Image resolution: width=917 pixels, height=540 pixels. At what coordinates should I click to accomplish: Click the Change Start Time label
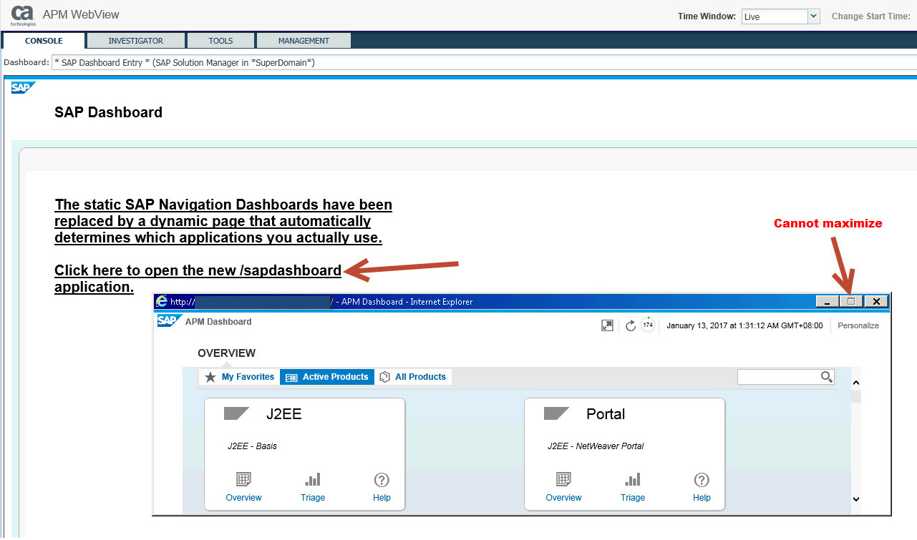(x=870, y=16)
